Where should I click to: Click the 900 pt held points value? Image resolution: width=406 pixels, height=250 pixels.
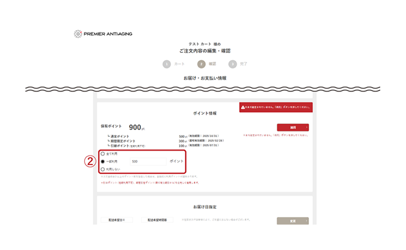pyautogui.click(x=137, y=127)
